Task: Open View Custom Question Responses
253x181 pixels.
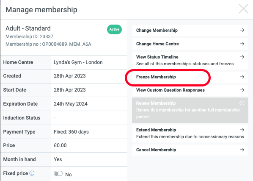Action: click(190, 90)
